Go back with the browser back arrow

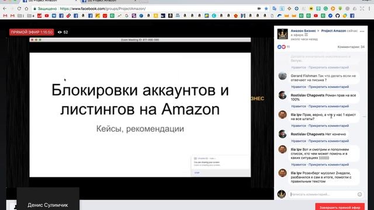coord(5,9)
